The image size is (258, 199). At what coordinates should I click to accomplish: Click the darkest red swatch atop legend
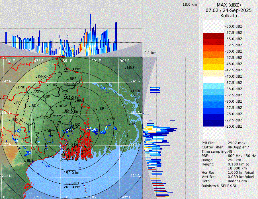tap(213, 36)
